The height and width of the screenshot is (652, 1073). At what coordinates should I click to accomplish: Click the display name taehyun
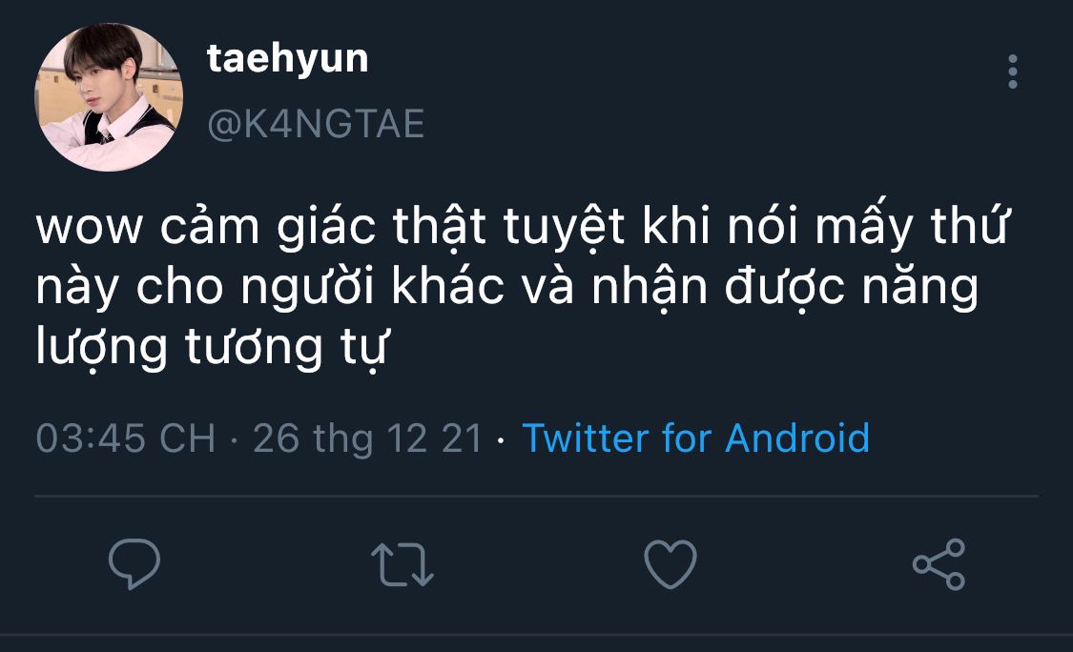click(x=287, y=59)
